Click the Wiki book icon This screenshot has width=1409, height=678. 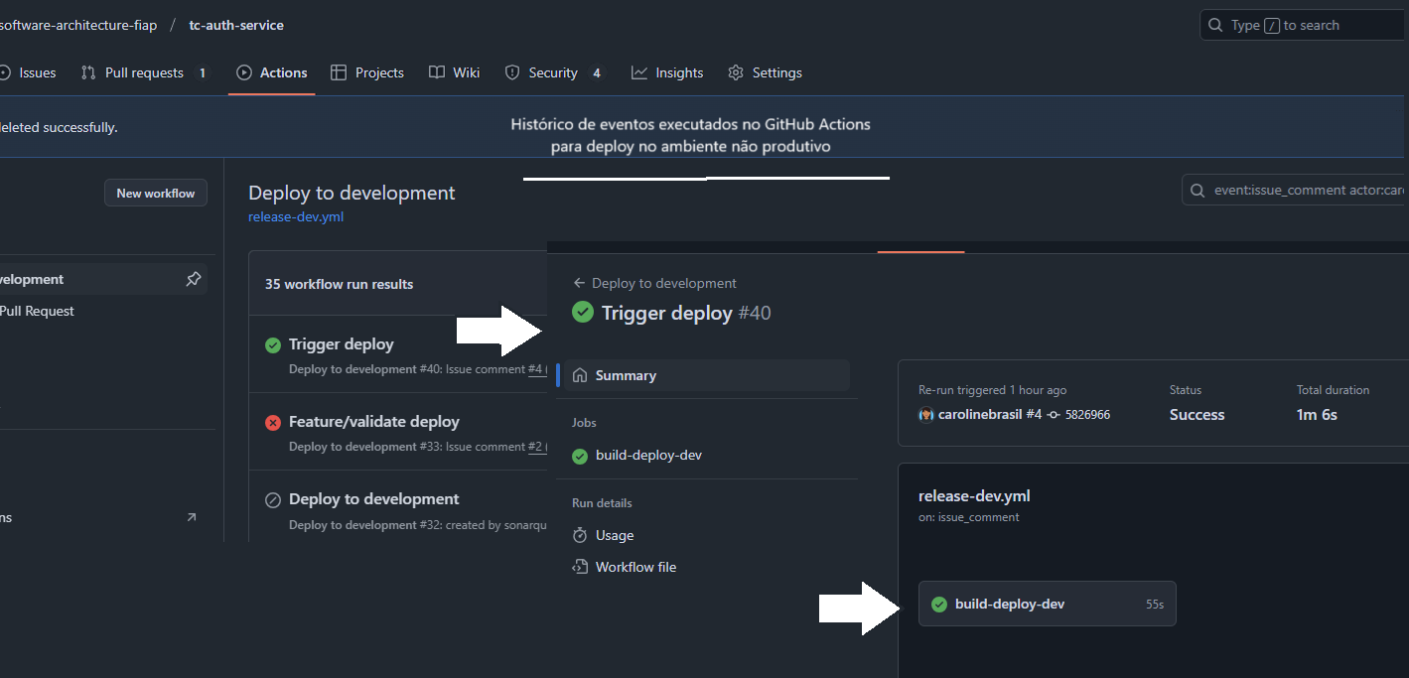click(x=436, y=72)
